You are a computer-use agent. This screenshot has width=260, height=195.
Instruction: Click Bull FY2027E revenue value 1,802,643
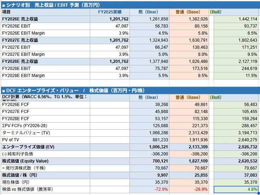pyautogui.click(x=248, y=40)
